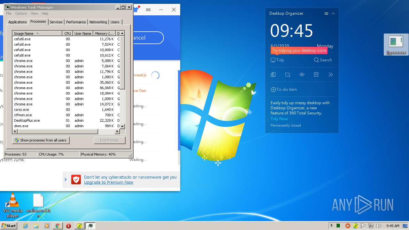Viewport: 409px width, 230px height.
Task: Switch to the Applications tab
Action: [17, 22]
